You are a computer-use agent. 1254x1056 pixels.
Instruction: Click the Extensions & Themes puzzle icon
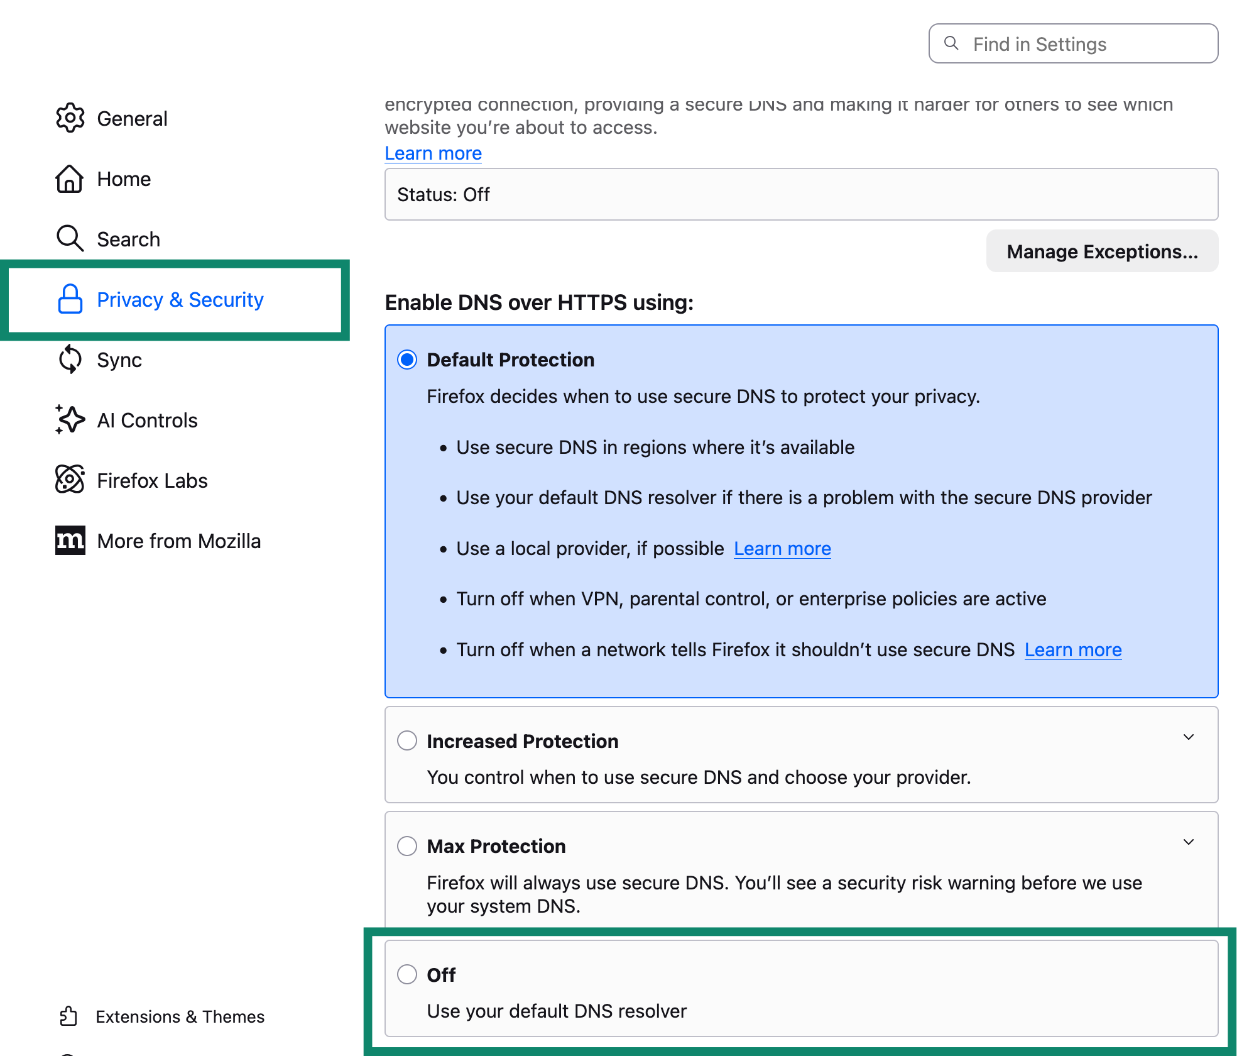click(x=68, y=1016)
